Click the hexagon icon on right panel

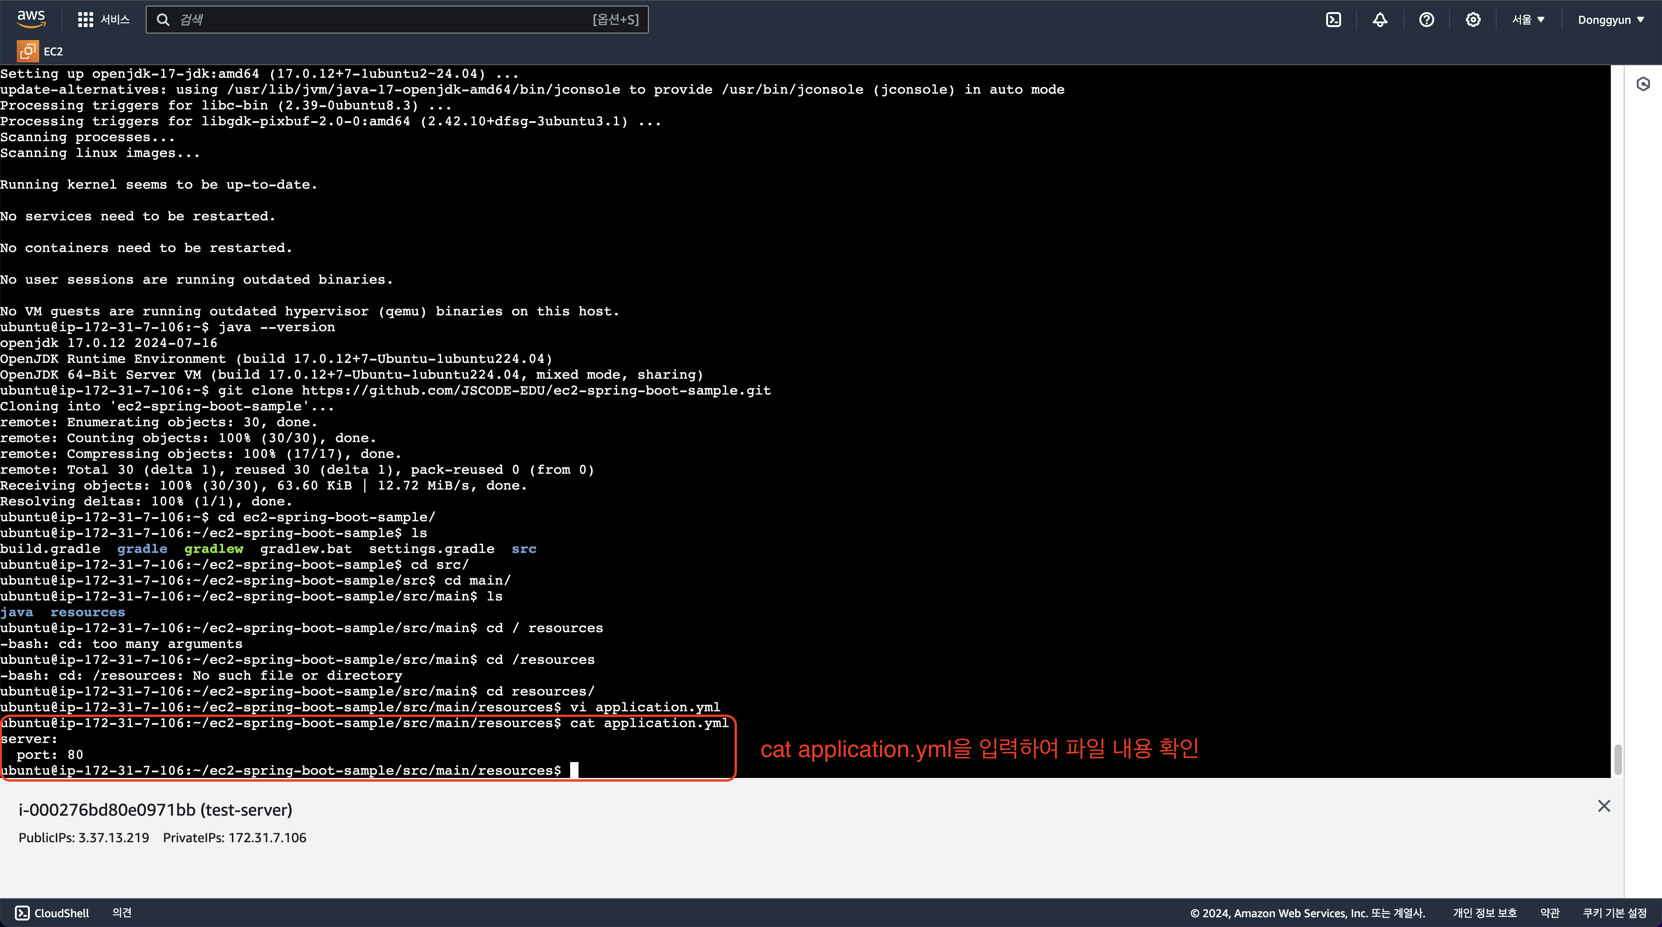[1642, 84]
